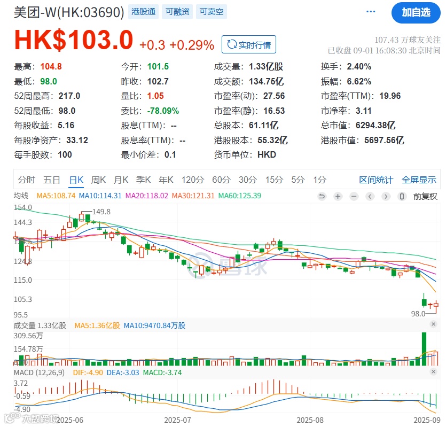
Task: Click the 换手 2.40% value
Action: 359,67
